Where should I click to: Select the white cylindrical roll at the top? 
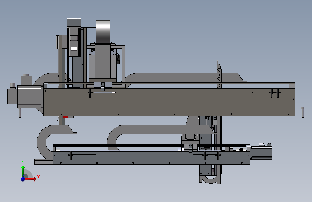(x=103, y=32)
